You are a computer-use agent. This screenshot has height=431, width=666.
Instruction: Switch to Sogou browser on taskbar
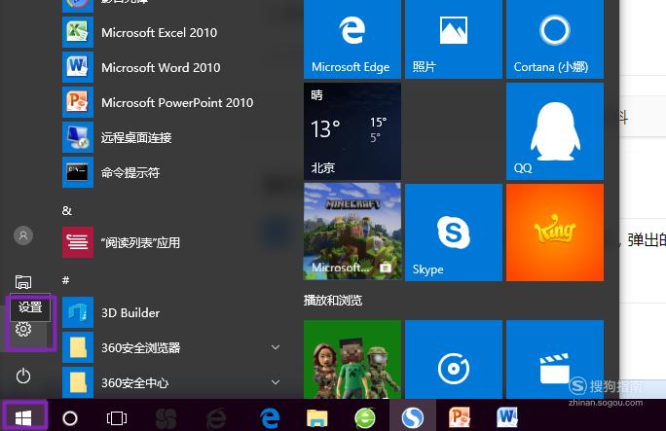point(413,417)
